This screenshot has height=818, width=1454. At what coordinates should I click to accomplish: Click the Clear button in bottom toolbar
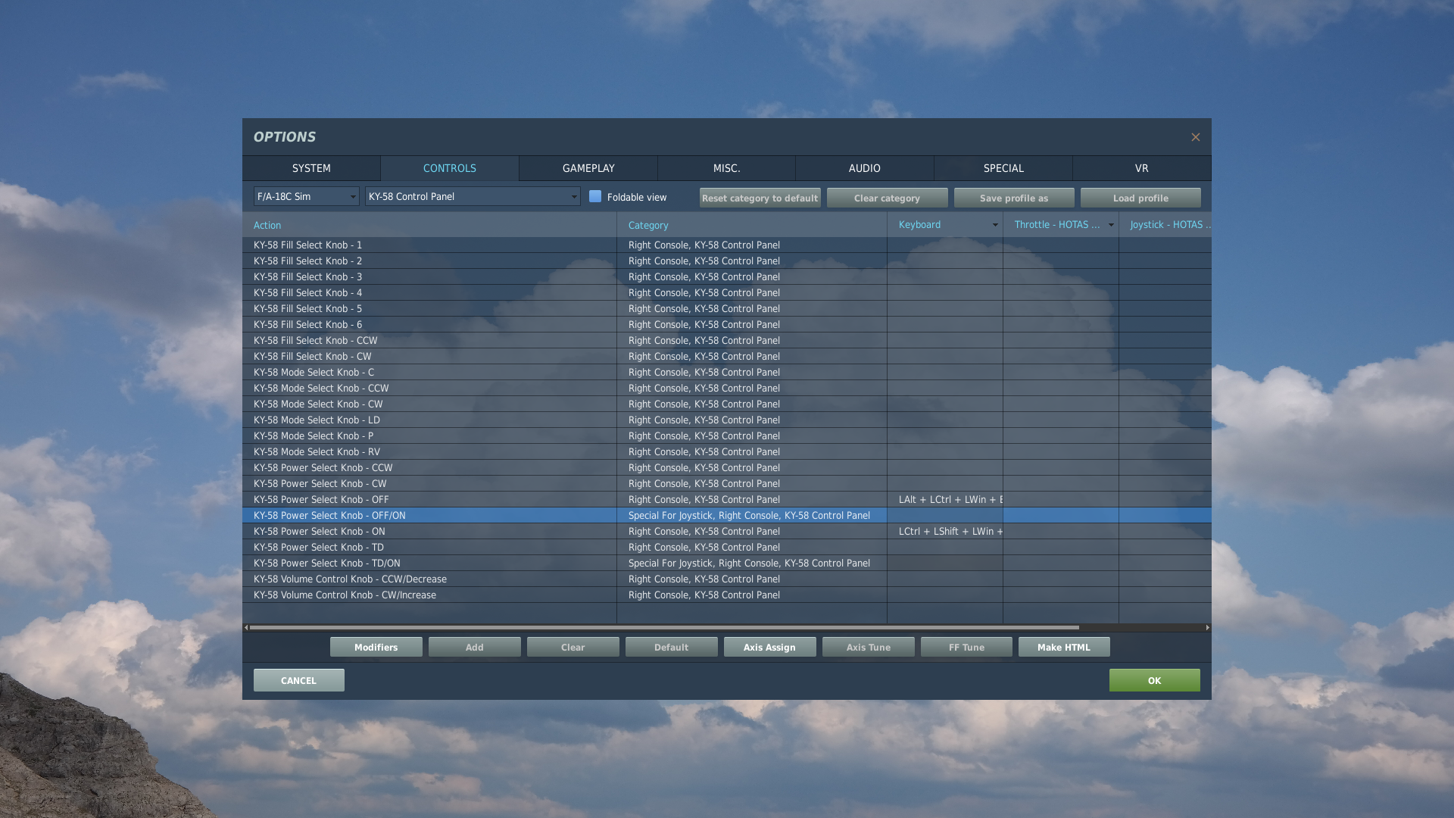coord(573,647)
